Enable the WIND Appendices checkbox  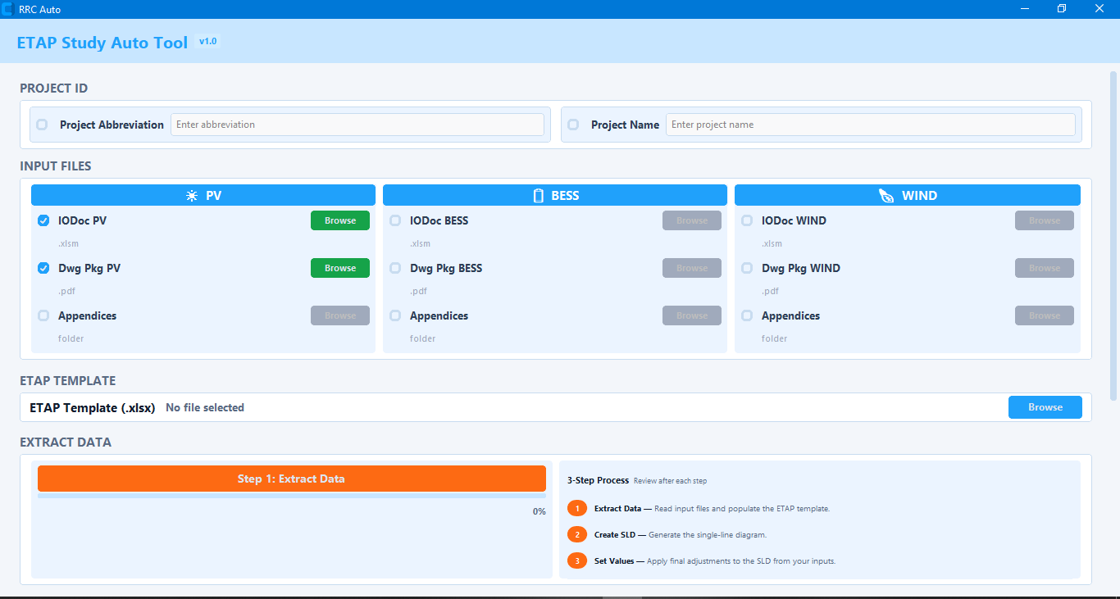click(x=747, y=315)
